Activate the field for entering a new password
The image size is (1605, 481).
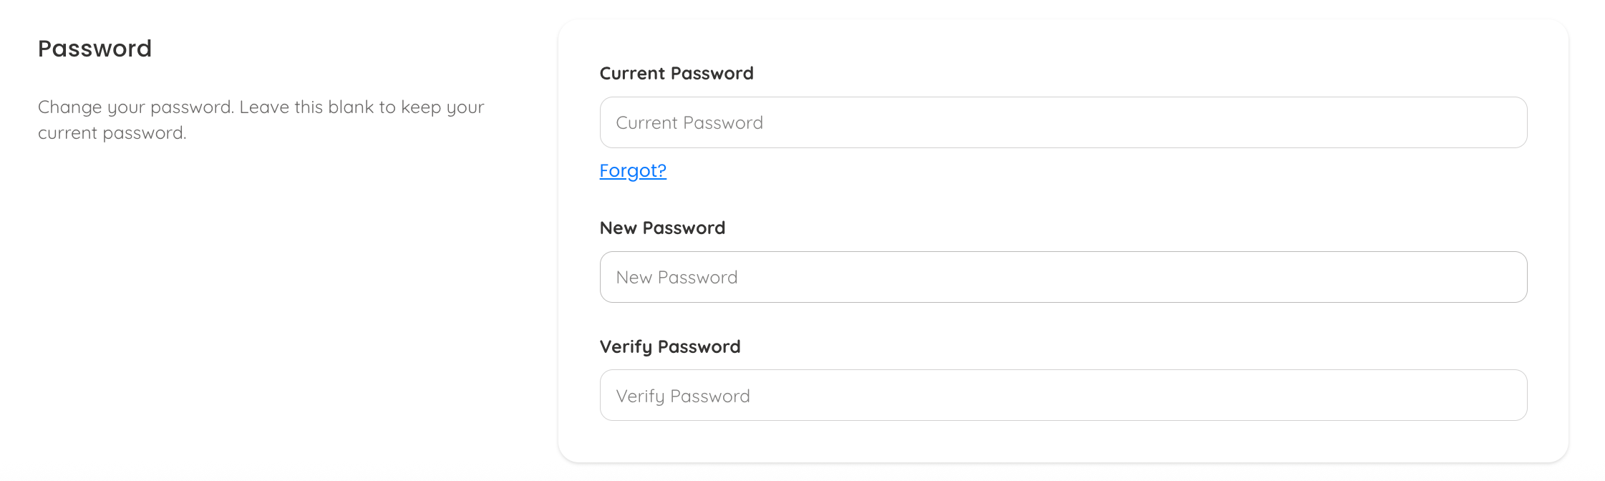point(1063,277)
